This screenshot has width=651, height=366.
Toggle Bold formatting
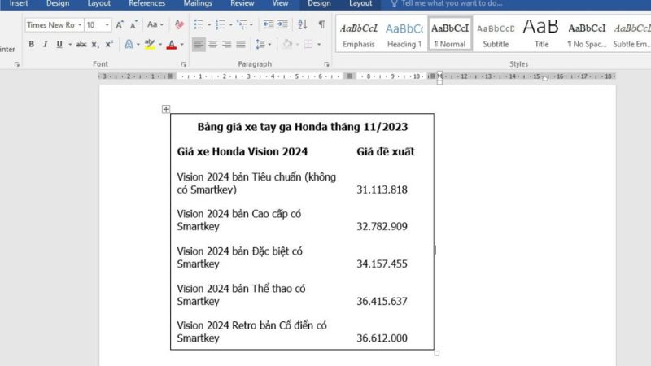(32, 44)
